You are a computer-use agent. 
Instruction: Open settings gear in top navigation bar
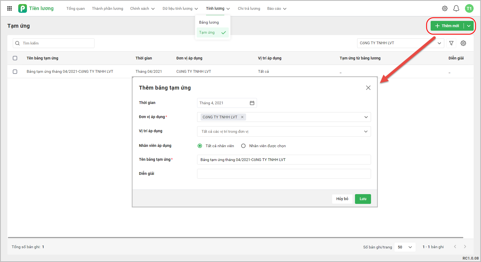pyautogui.click(x=445, y=8)
